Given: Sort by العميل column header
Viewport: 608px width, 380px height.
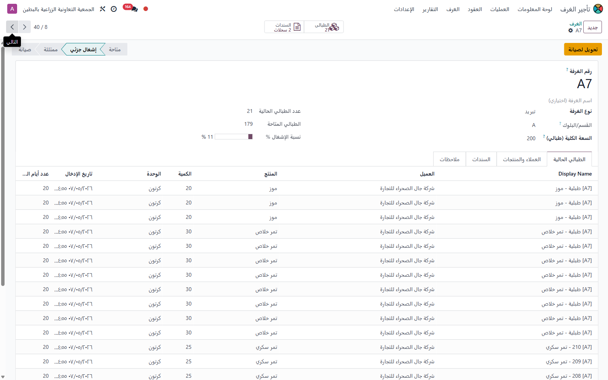Looking at the screenshot, I should coord(427,174).
